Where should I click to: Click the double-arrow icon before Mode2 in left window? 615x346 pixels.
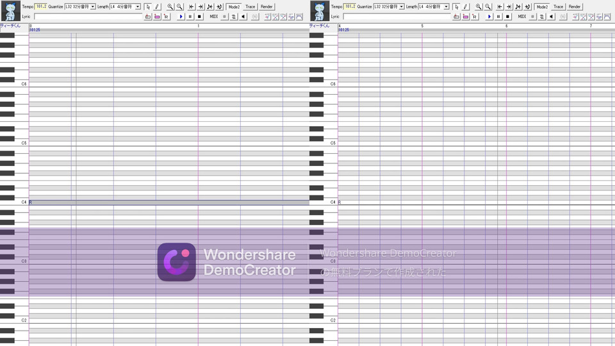point(219,6)
